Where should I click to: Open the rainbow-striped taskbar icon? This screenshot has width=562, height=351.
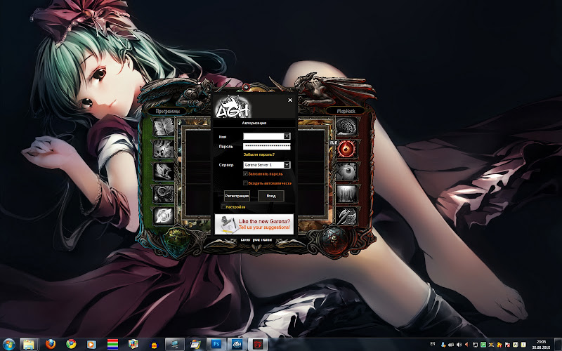pyautogui.click(x=112, y=345)
